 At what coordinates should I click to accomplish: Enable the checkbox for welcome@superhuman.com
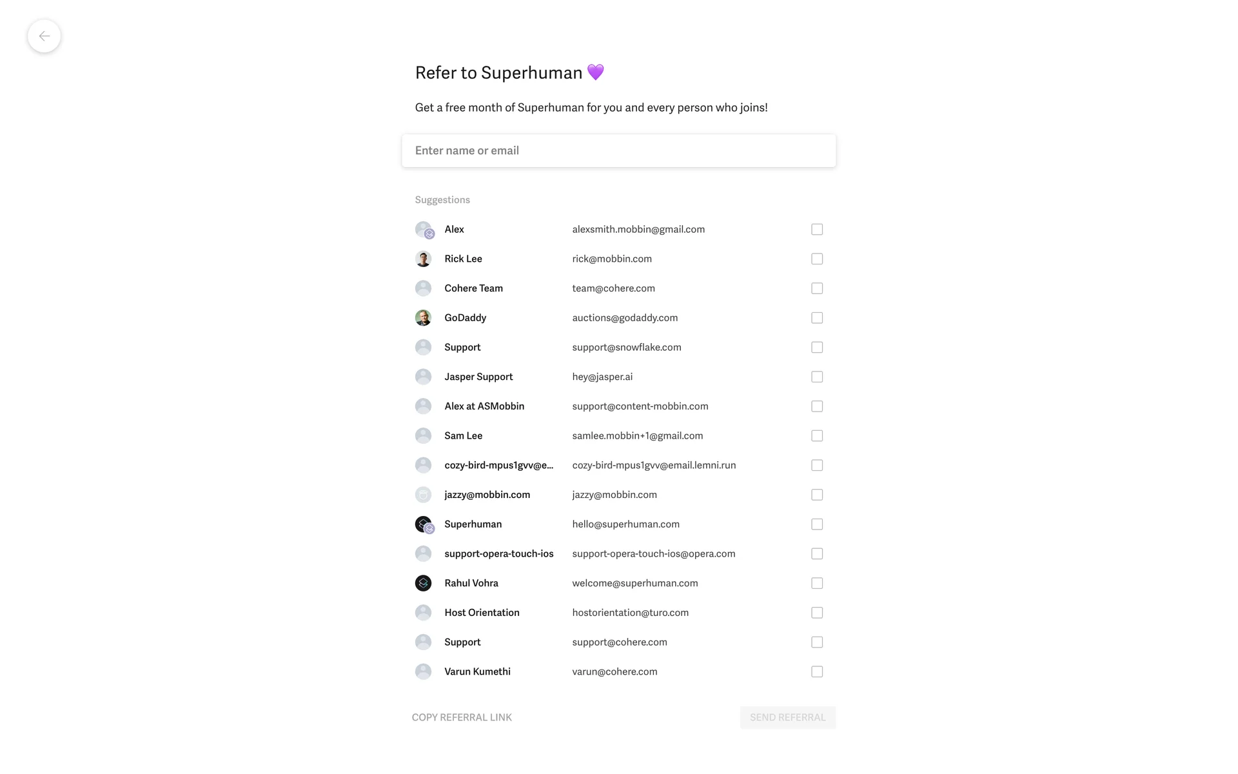pos(817,583)
